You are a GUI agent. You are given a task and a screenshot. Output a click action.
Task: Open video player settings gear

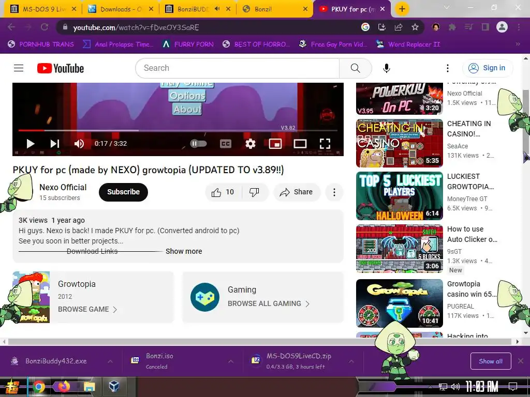click(251, 144)
